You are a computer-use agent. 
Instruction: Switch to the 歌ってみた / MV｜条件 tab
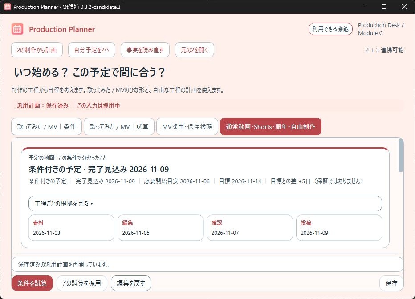pyautogui.click(x=47, y=127)
